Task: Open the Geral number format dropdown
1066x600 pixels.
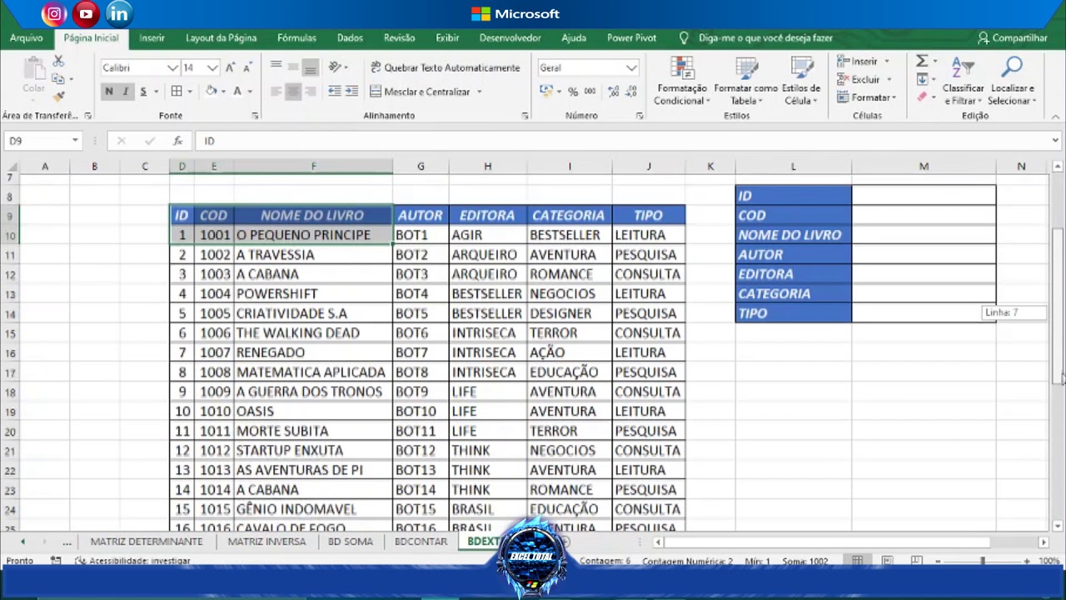Action: point(631,68)
